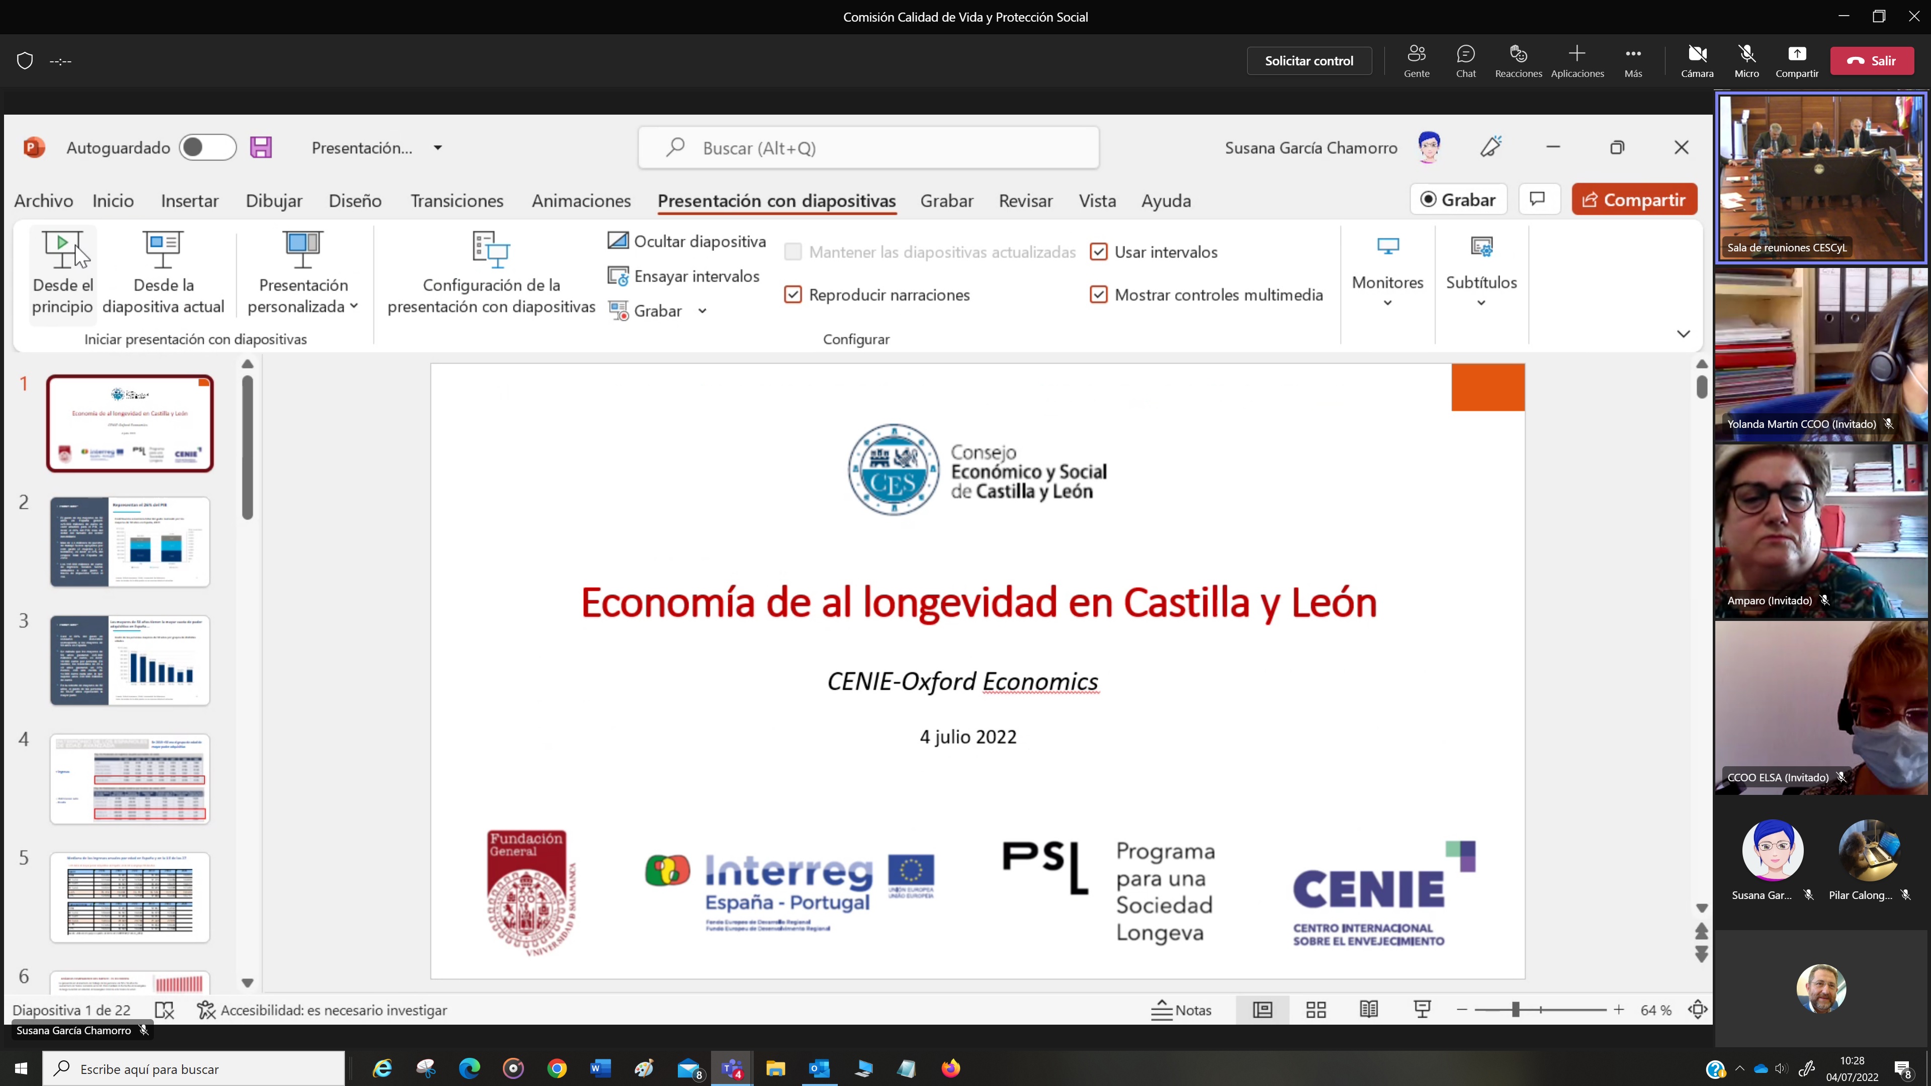Screen dimensions: 1931x1086
Task: Click the Solicitar control button
Action: pyautogui.click(x=1309, y=61)
